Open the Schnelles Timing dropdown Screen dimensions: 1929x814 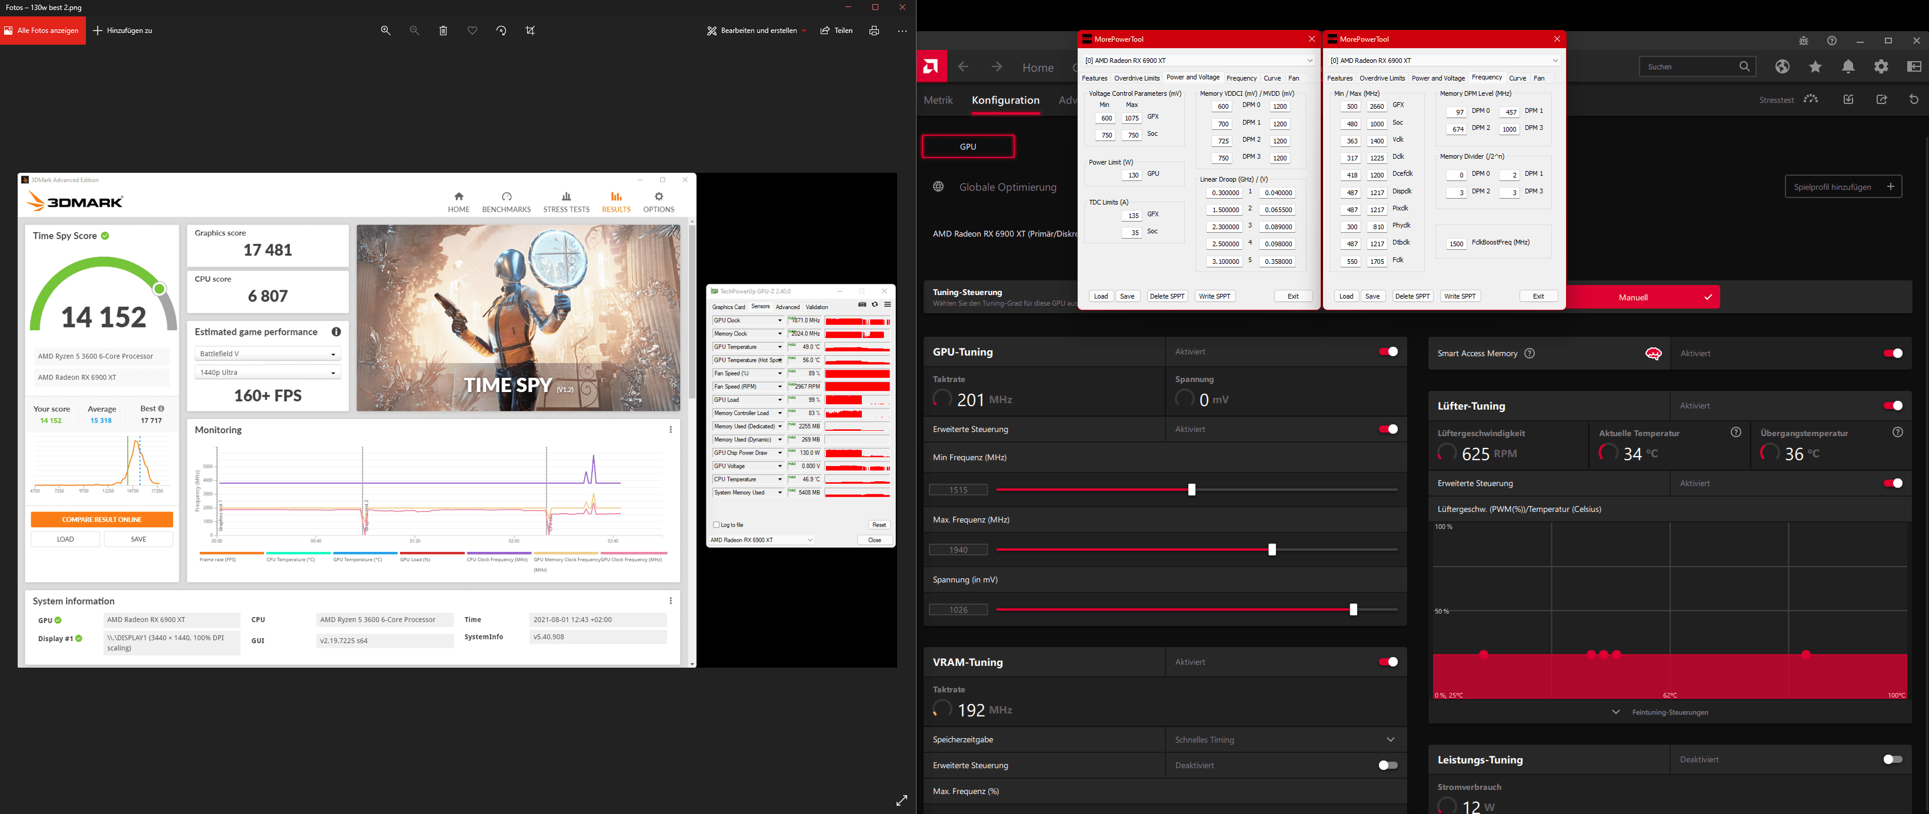[1285, 739]
